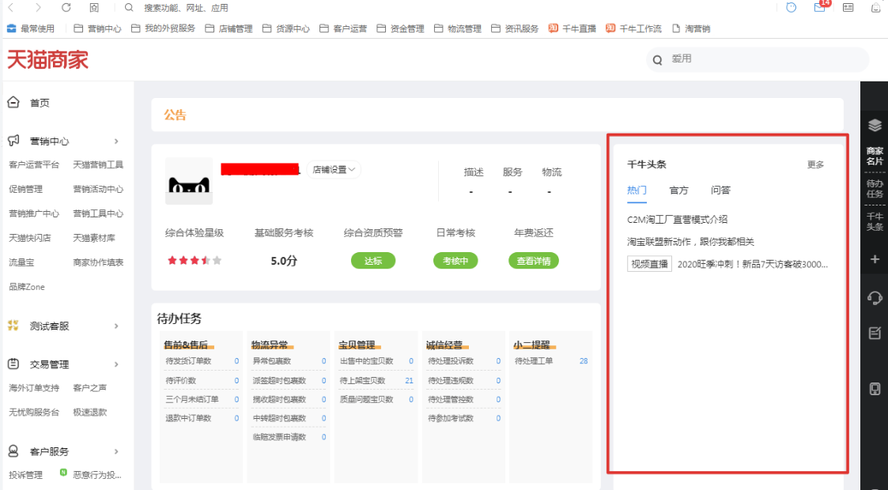
Task: Select 商家名片 on dark sidebar
Action: [x=875, y=156]
